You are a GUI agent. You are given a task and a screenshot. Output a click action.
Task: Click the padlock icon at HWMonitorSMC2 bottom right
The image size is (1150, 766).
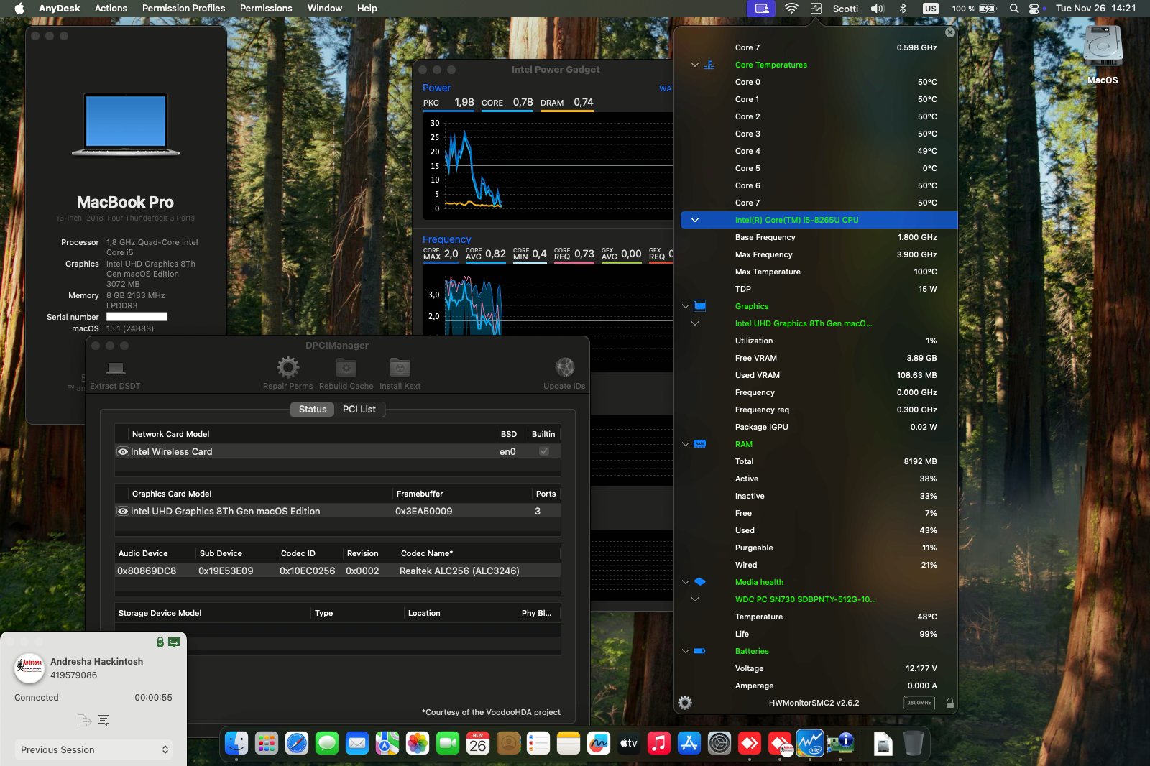pyautogui.click(x=950, y=703)
